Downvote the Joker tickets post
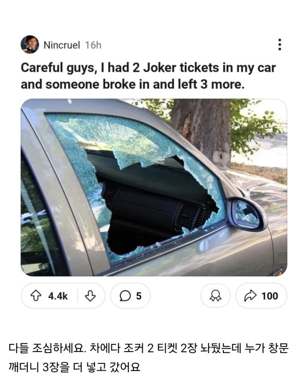 click(90, 296)
